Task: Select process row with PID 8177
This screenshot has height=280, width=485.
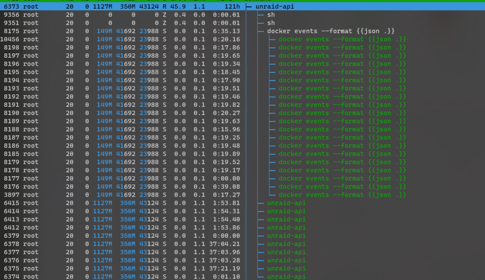Action: point(242,179)
